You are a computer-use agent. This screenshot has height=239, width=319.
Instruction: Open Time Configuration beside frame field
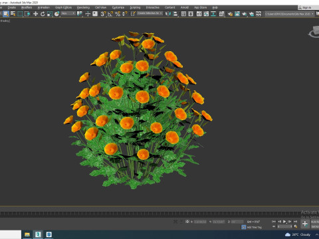click(x=295, y=226)
